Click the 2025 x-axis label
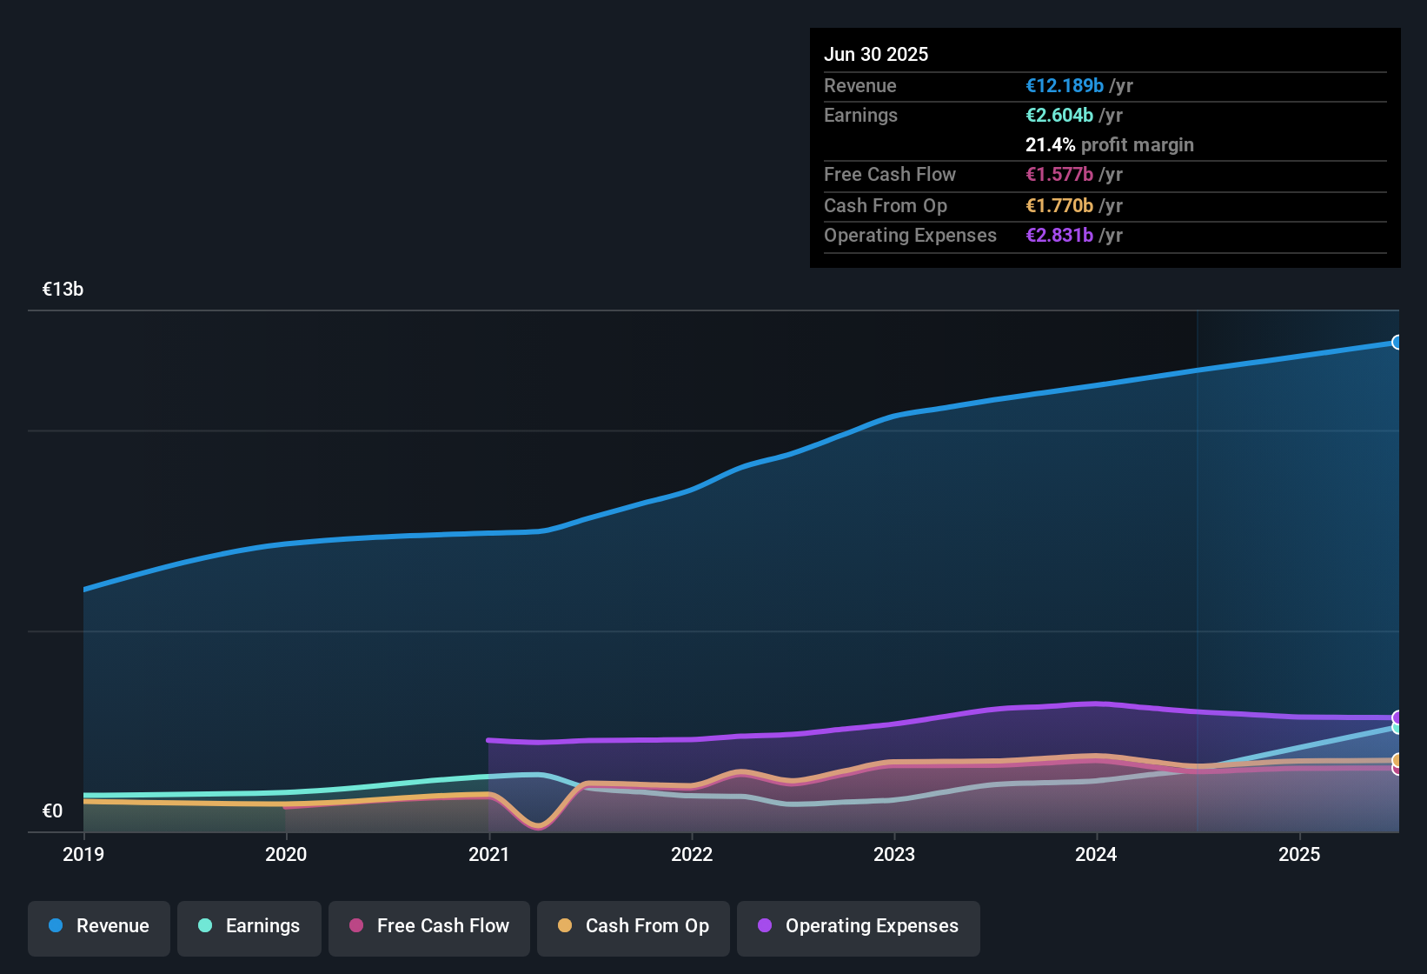 [1299, 854]
